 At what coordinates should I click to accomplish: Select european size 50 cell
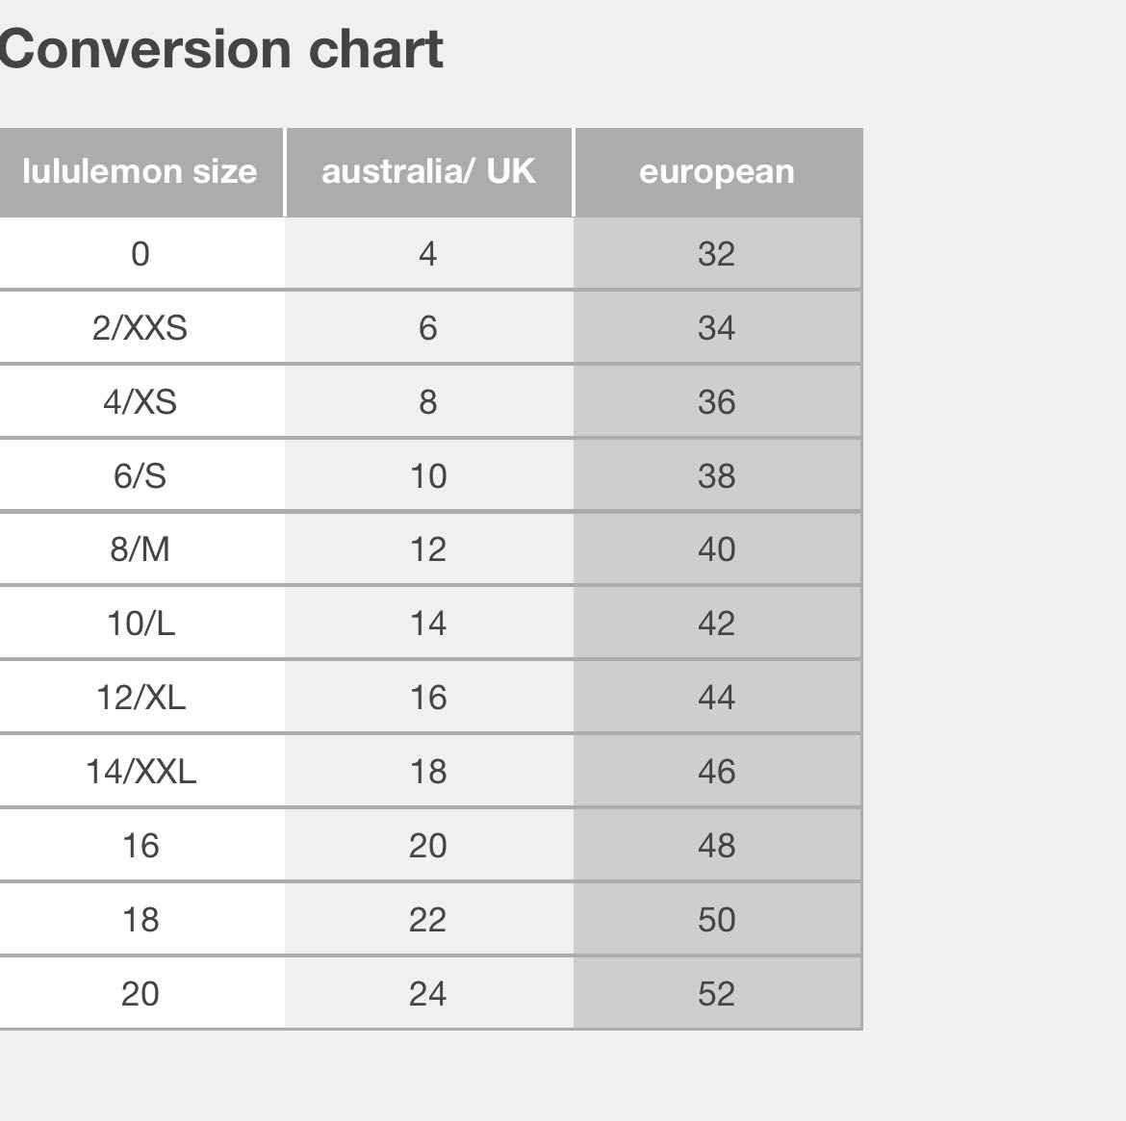click(717, 919)
